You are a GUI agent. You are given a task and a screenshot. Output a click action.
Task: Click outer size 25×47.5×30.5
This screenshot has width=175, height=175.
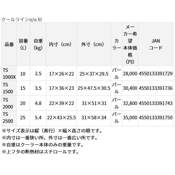[x=94, y=88]
